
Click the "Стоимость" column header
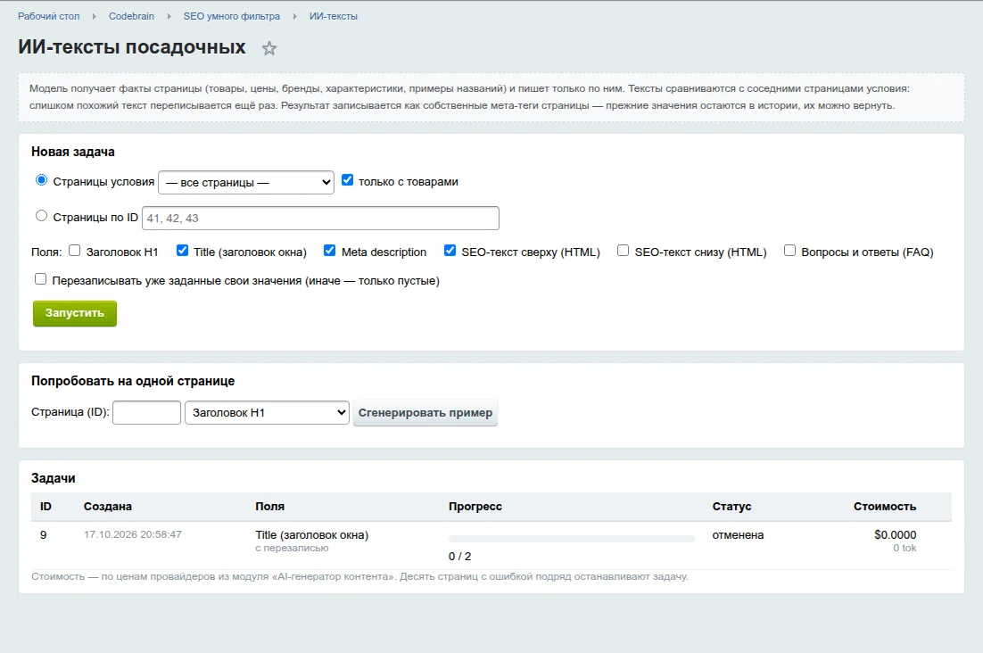click(885, 507)
